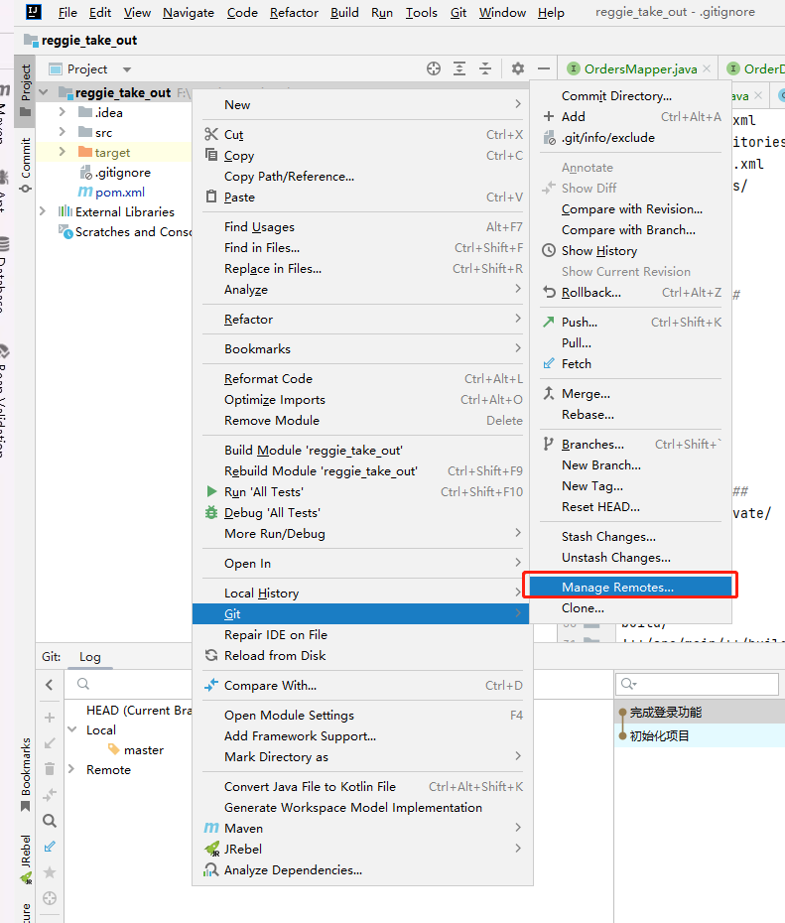Hide the Project panel with minus icon

(544, 68)
